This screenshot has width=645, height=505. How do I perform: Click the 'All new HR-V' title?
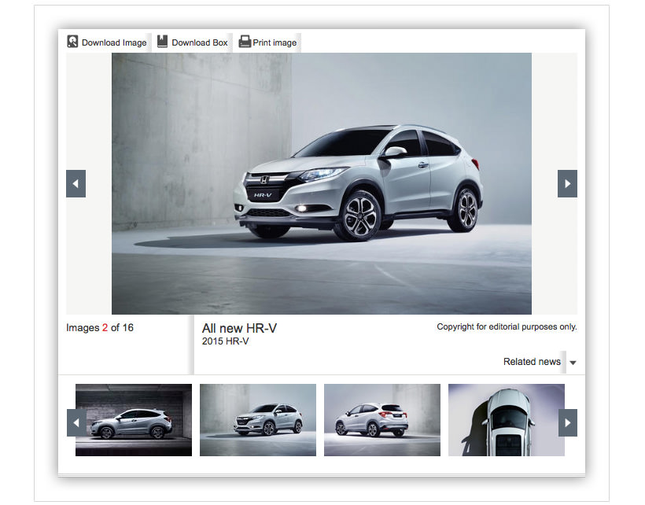pyautogui.click(x=239, y=328)
